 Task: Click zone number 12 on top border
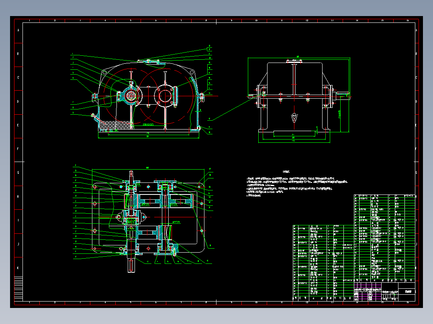(x=307, y=20)
